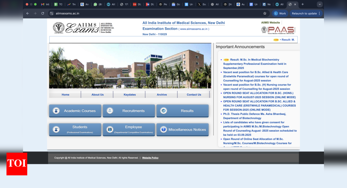Open the Academic Courses section
347x188 pixels.
75,111
